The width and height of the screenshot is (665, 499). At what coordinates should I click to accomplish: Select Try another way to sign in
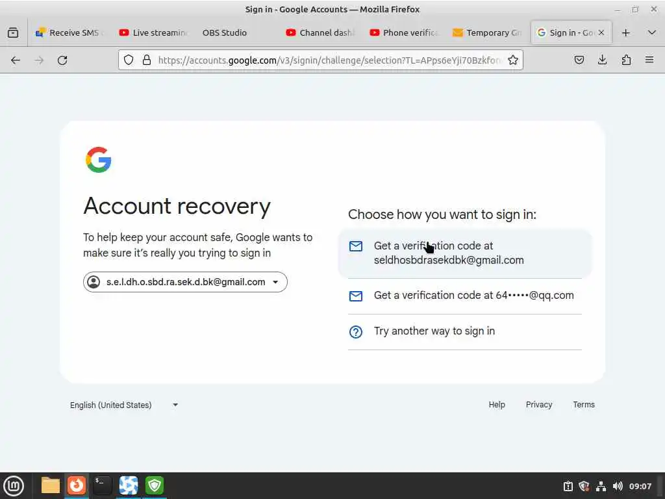465,331
